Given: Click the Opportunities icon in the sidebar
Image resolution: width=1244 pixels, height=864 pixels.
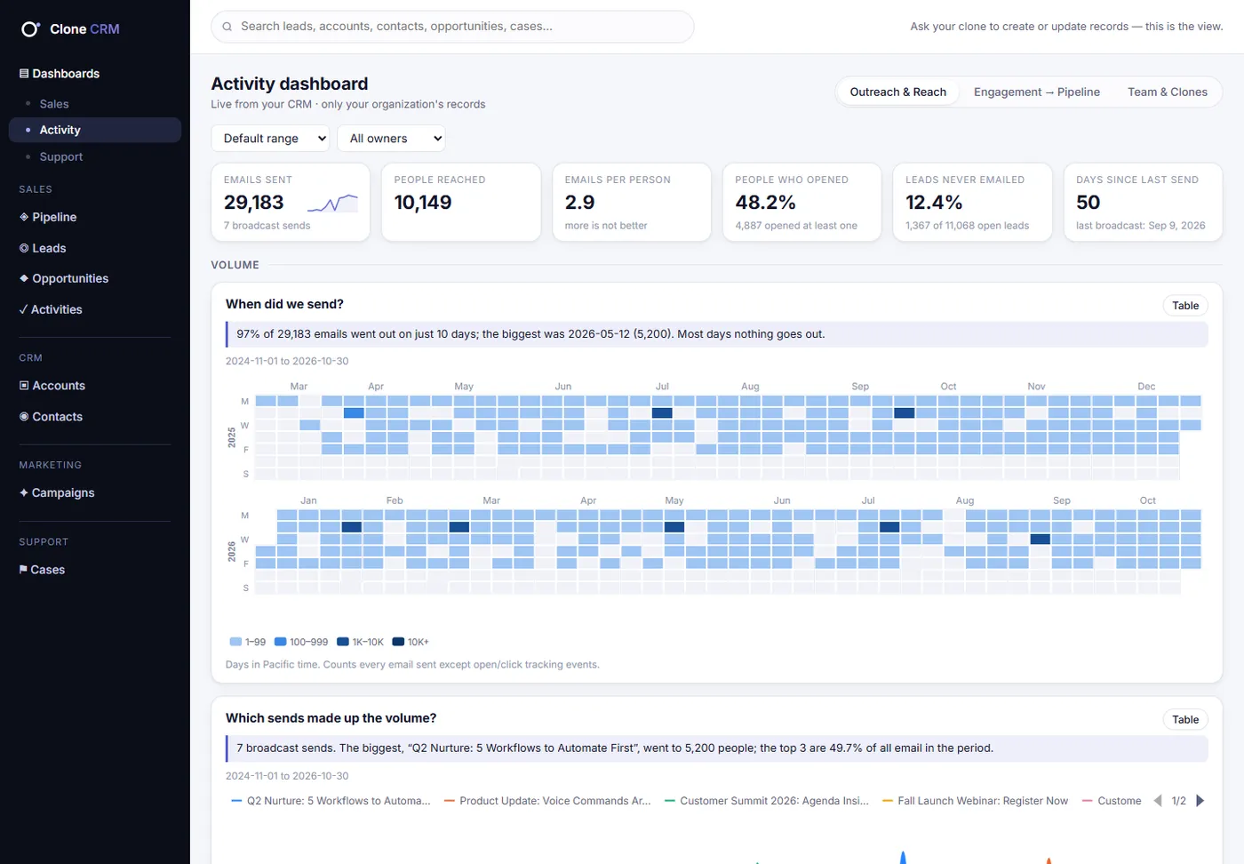Looking at the screenshot, I should point(24,278).
